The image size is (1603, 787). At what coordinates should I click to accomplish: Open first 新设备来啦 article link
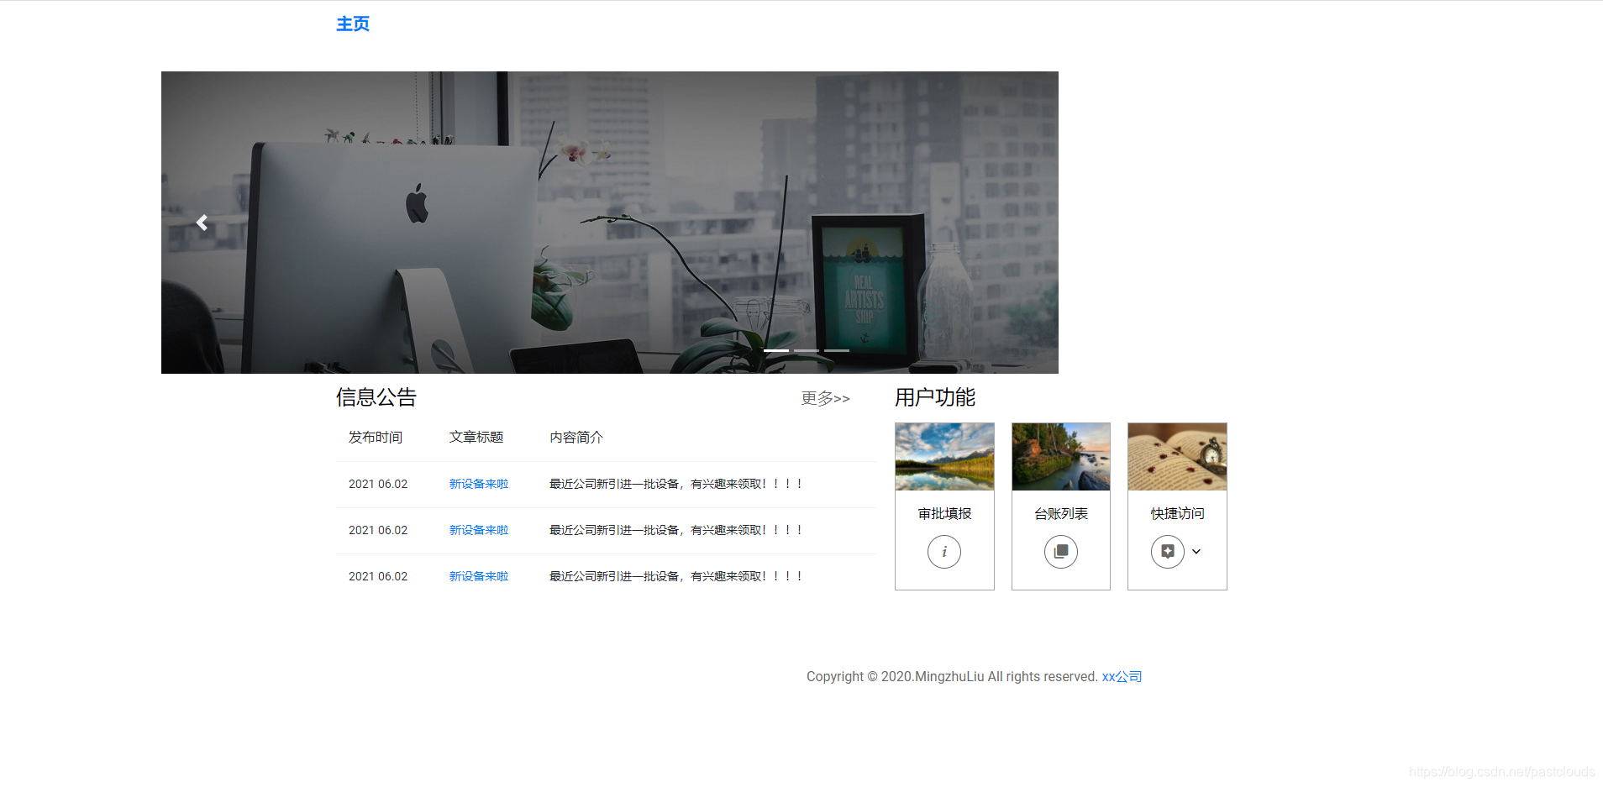pyautogui.click(x=479, y=484)
